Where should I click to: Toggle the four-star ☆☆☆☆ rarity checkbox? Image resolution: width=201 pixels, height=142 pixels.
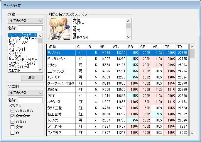tap(12, 116)
